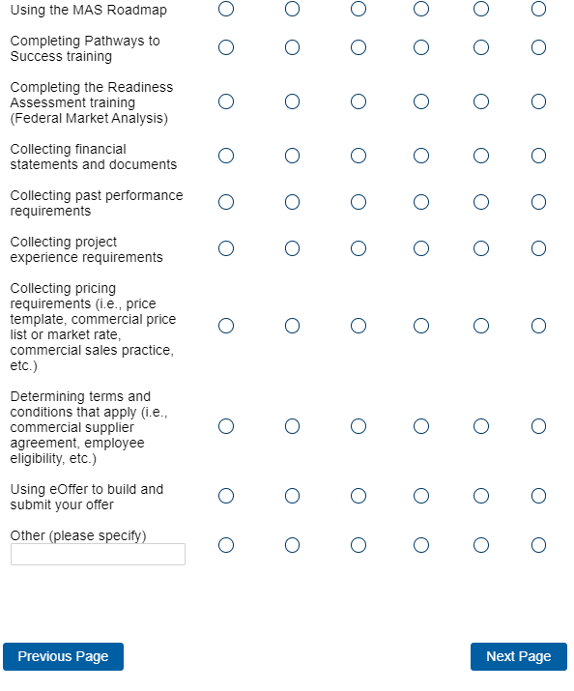This screenshot has height=691, width=574.
Task: Choose last radio in Other (please specify) row
Action: pyautogui.click(x=538, y=545)
